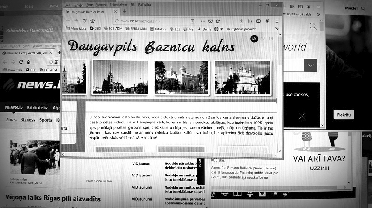The width and height of the screenshot is (372, 208).
Task: Open the fourth church photo thumbnail
Action: point(243,78)
